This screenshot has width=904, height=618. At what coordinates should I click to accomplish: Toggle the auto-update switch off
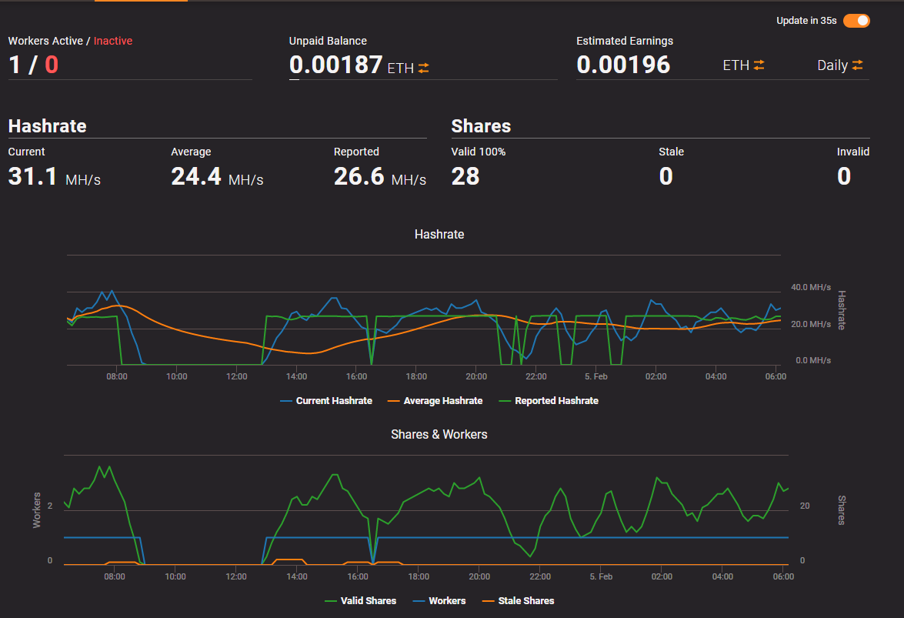tap(857, 21)
